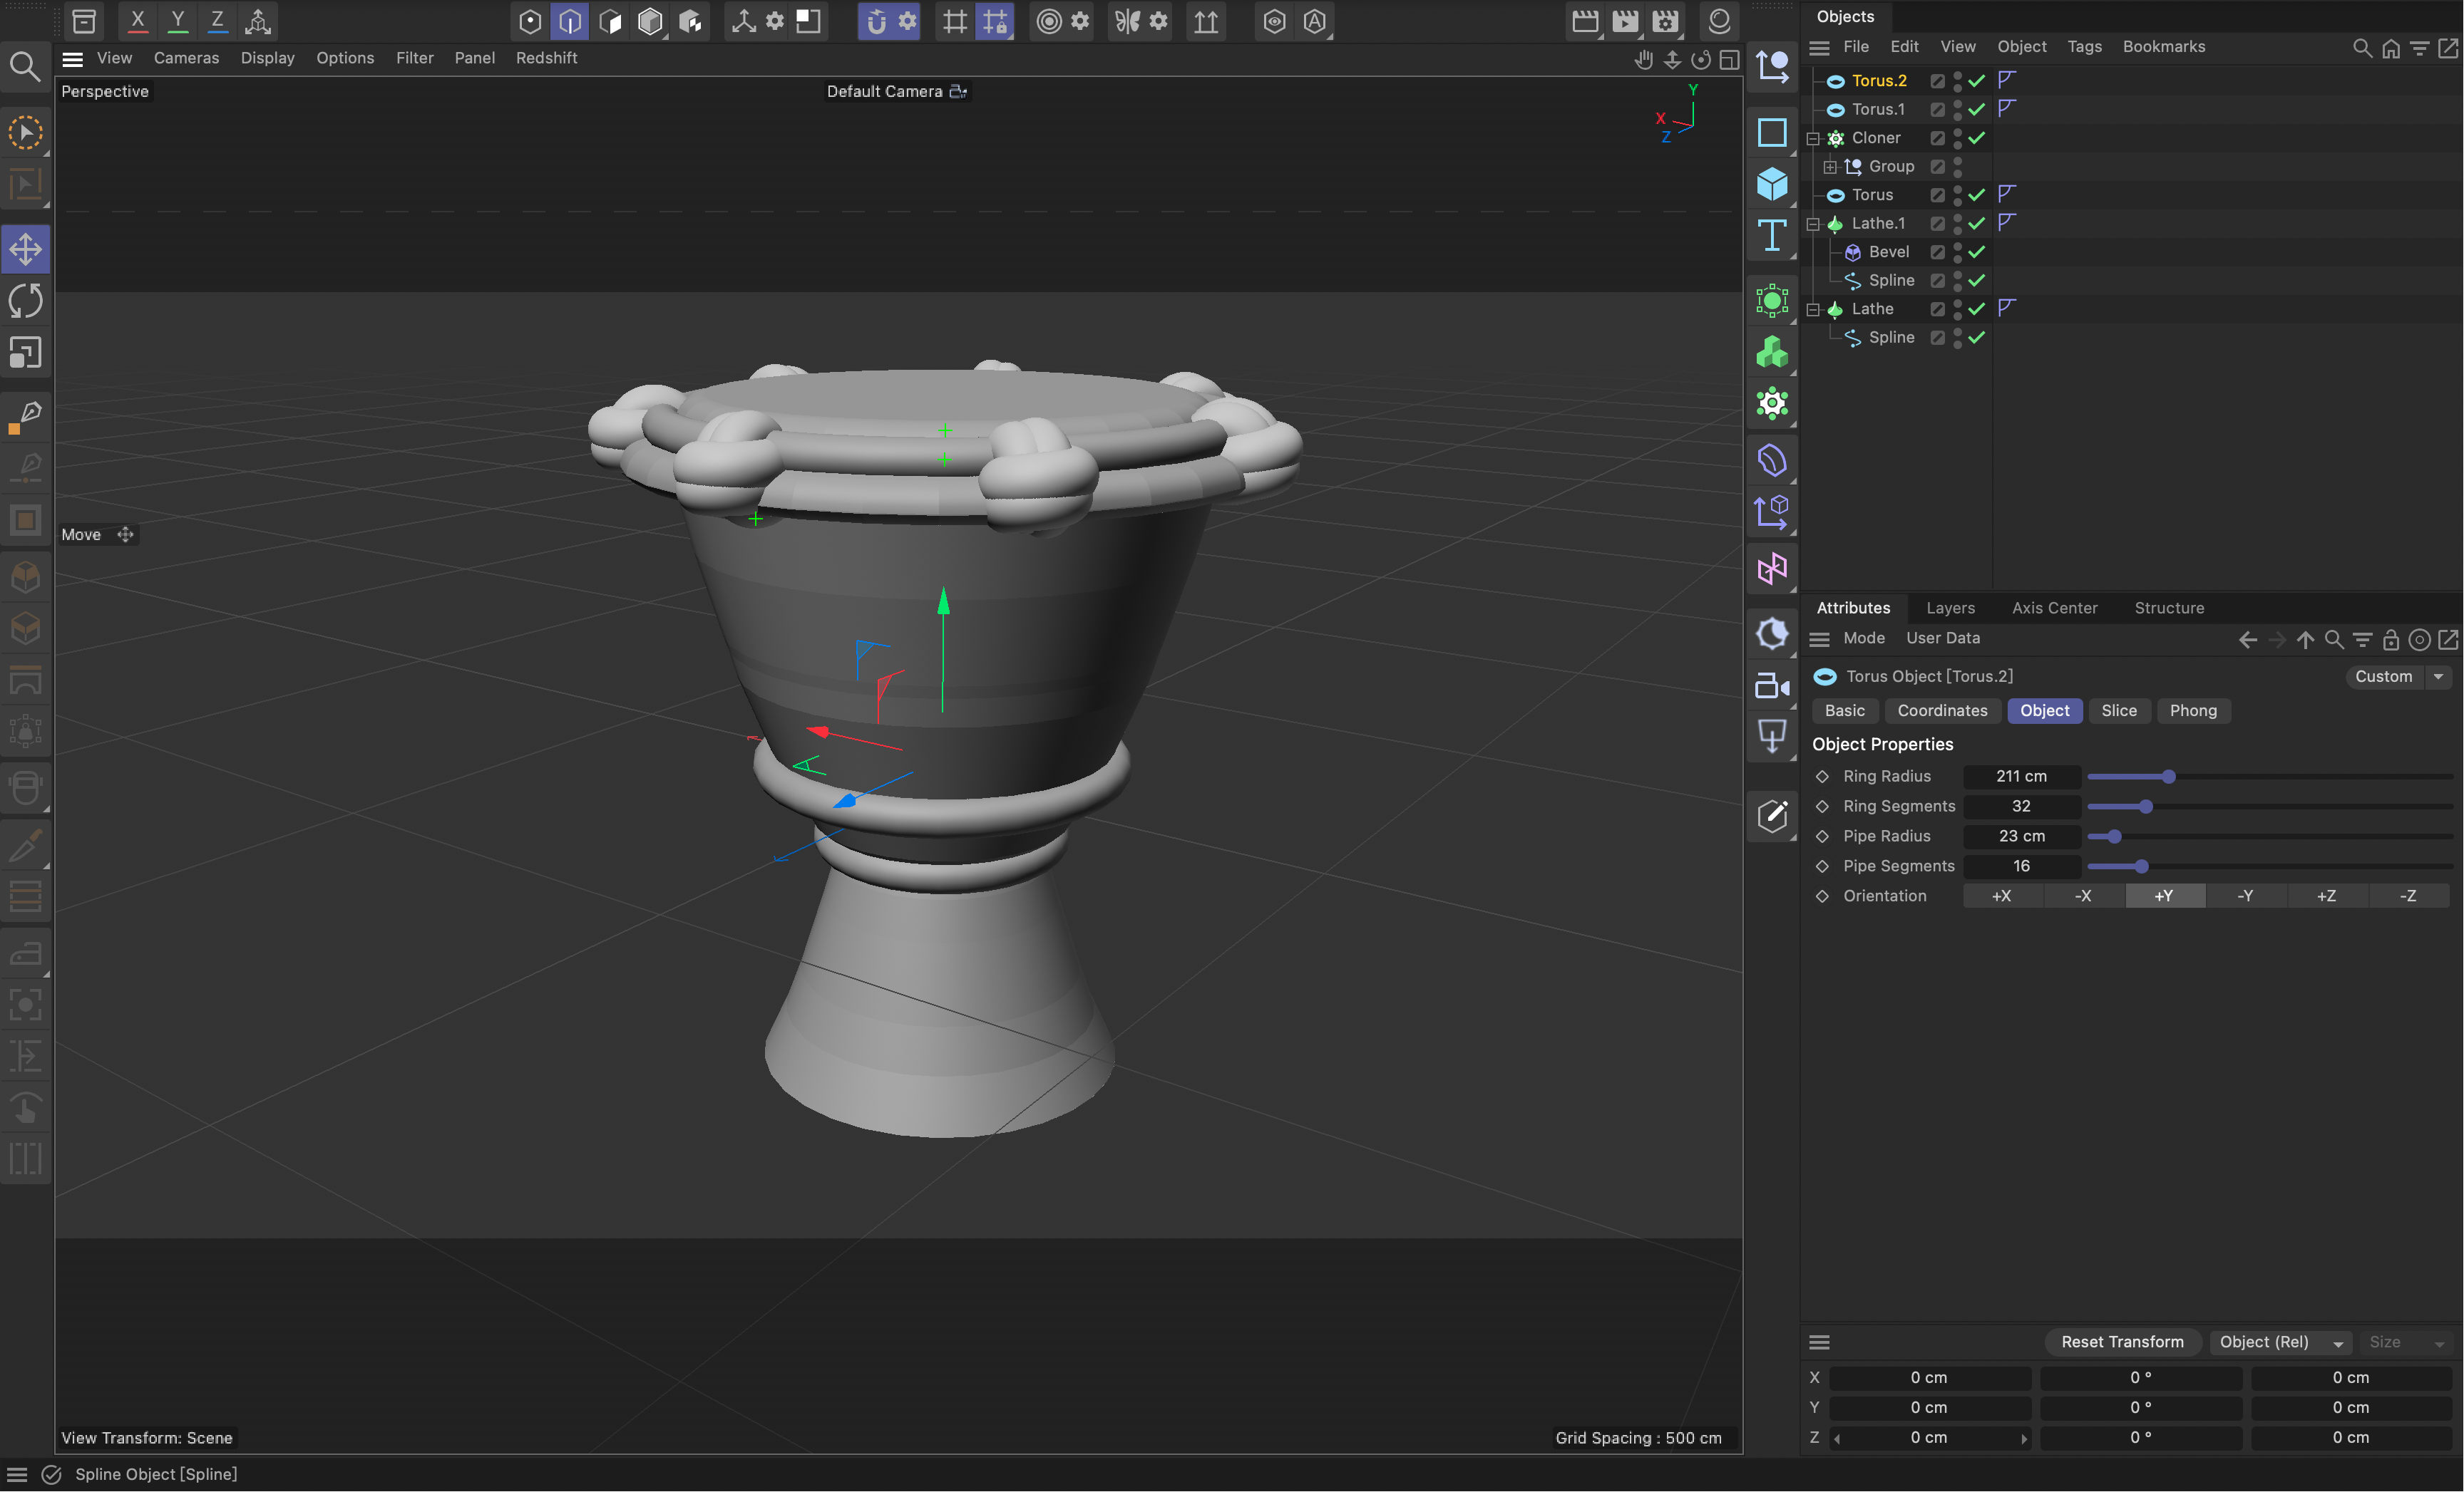This screenshot has width=2464, height=1492.
Task: Select the Move tool in the left toolbar
Action: [x=25, y=249]
